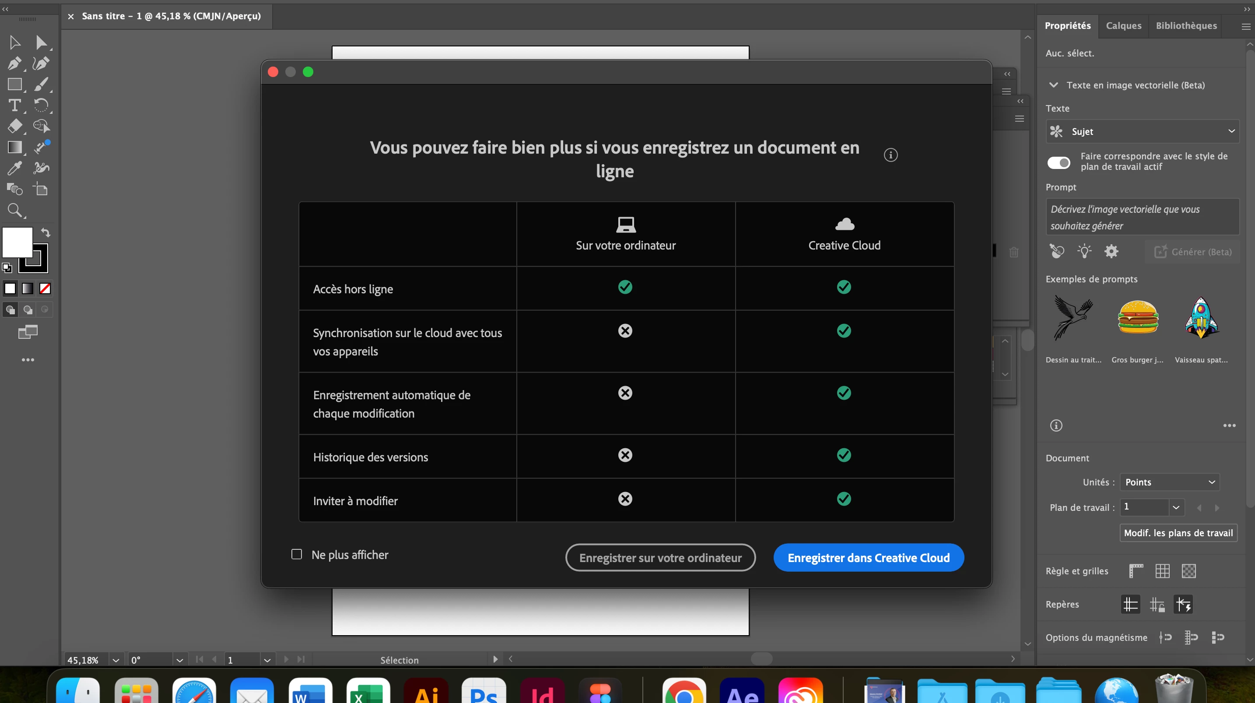Switch to the Calques tab
1255x703 pixels.
pyautogui.click(x=1123, y=26)
